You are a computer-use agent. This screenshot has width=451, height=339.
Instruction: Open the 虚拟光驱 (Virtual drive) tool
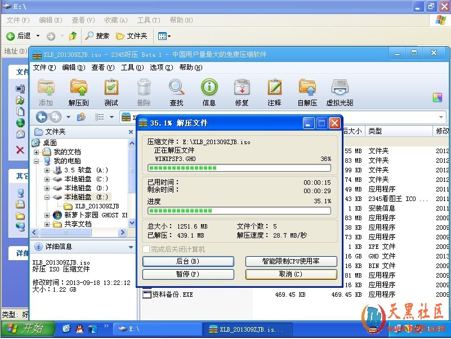point(340,92)
